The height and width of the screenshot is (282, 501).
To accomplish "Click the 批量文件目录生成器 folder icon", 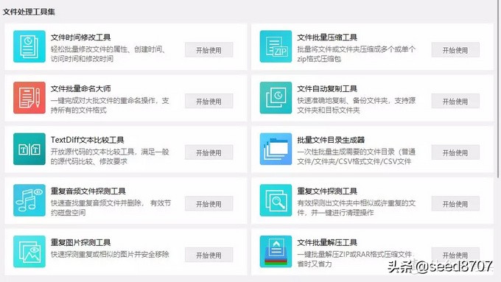I will [x=276, y=149].
